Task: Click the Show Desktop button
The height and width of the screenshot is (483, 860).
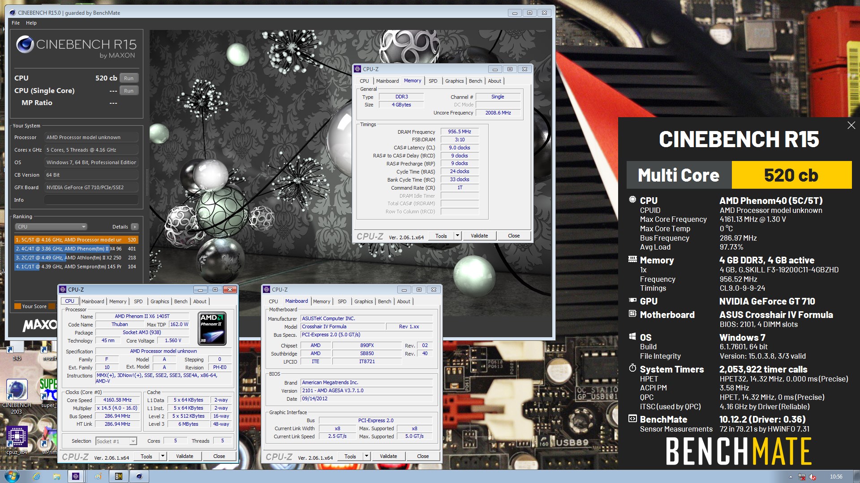Action: pos(856,476)
